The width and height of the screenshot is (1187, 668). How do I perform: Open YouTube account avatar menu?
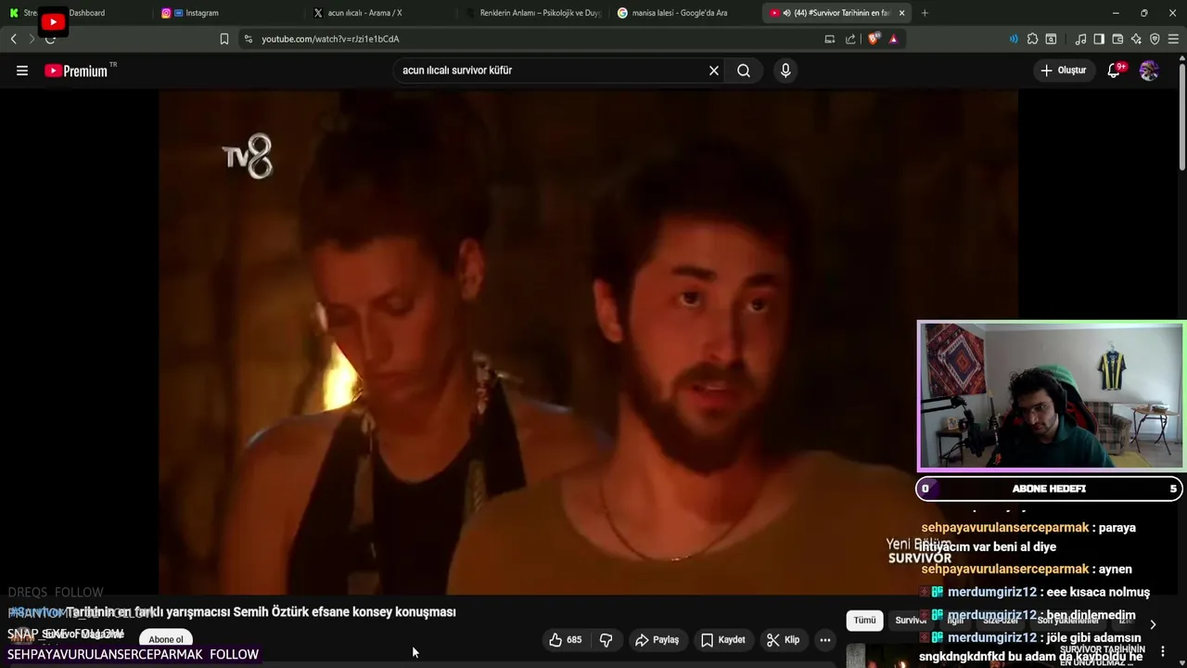pos(1149,71)
